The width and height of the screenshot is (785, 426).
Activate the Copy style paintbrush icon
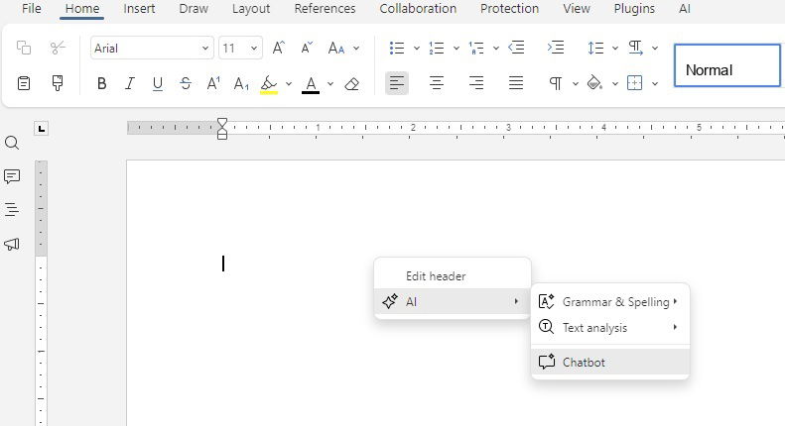58,83
